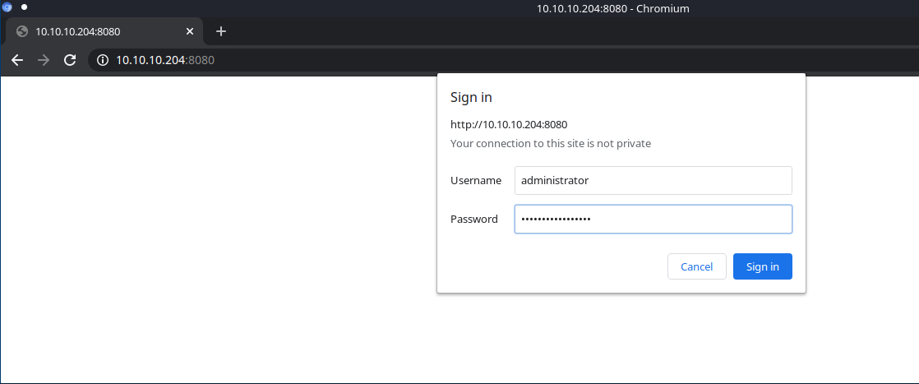
Task: Submit credentials with blue Sign in button
Action: point(762,266)
